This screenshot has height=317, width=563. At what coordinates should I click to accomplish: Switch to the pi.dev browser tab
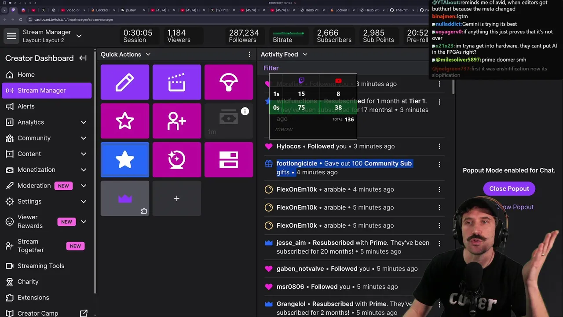(x=131, y=10)
